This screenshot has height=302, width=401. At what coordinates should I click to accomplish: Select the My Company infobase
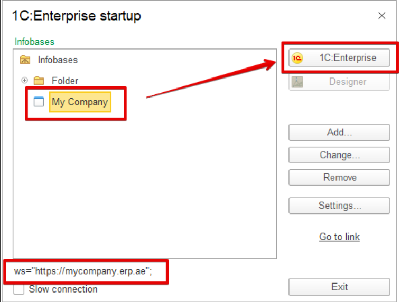80,102
